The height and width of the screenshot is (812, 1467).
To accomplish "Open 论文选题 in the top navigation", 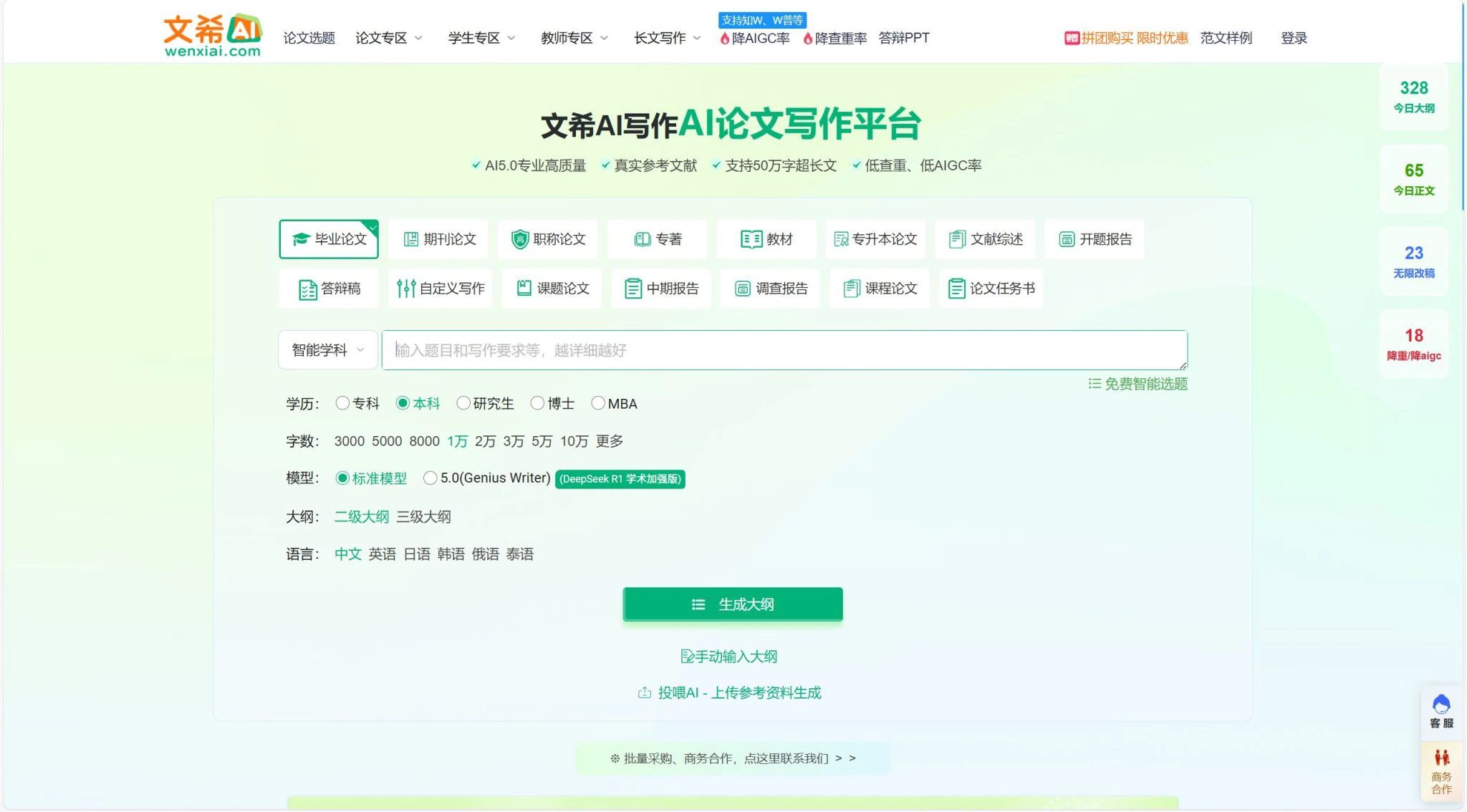I will click(309, 38).
